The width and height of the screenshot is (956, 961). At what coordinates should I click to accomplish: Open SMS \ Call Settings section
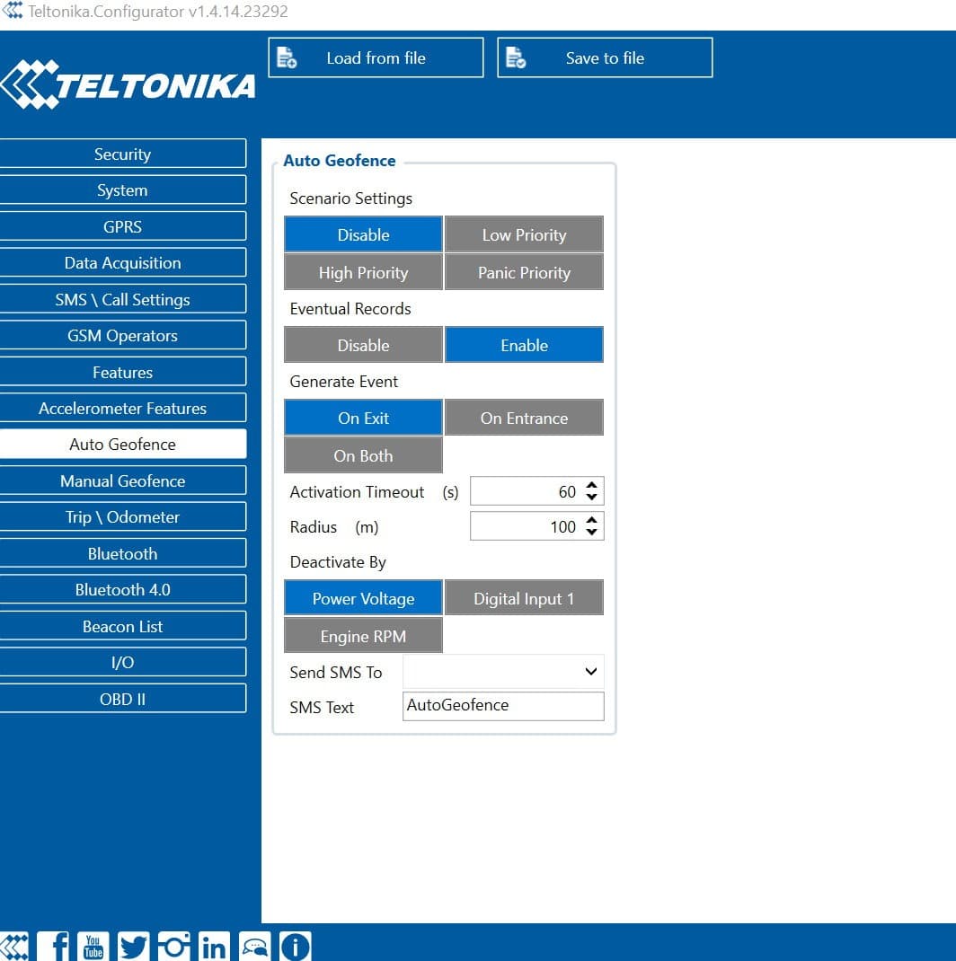point(122,299)
